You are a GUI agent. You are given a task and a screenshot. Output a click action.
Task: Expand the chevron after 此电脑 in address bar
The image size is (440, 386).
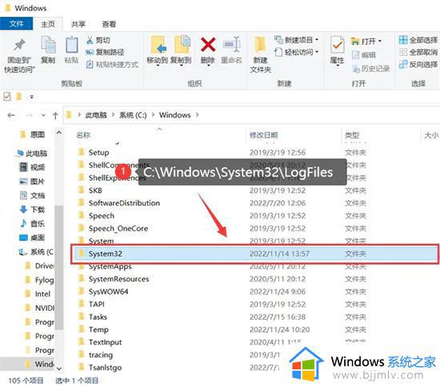pos(113,115)
